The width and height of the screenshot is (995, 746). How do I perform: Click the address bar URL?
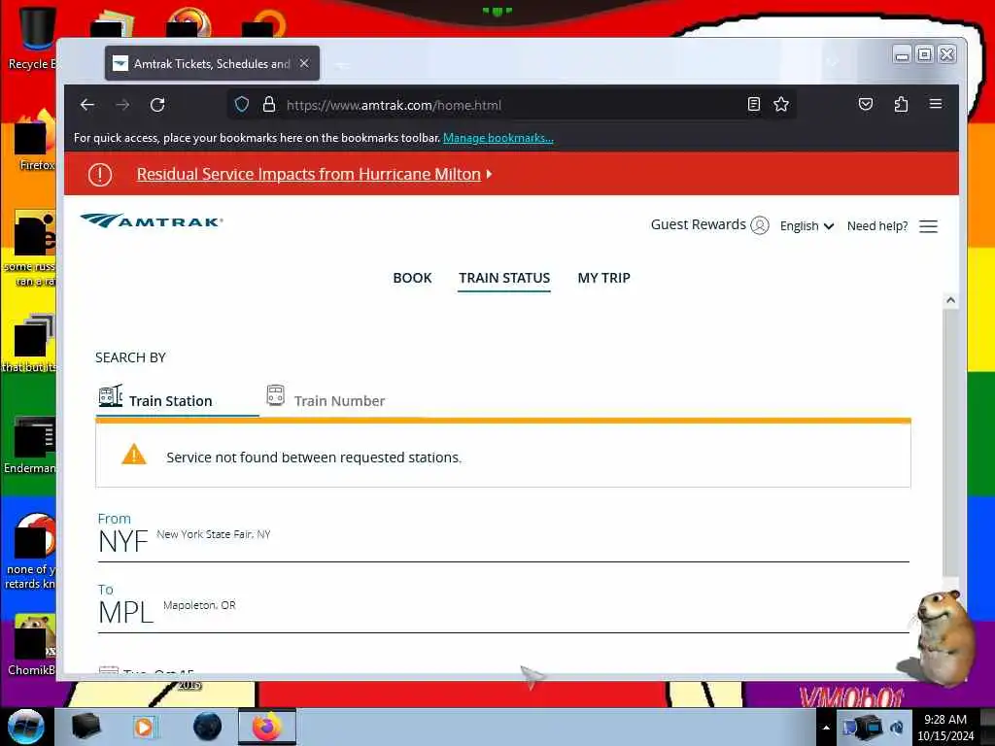[394, 105]
